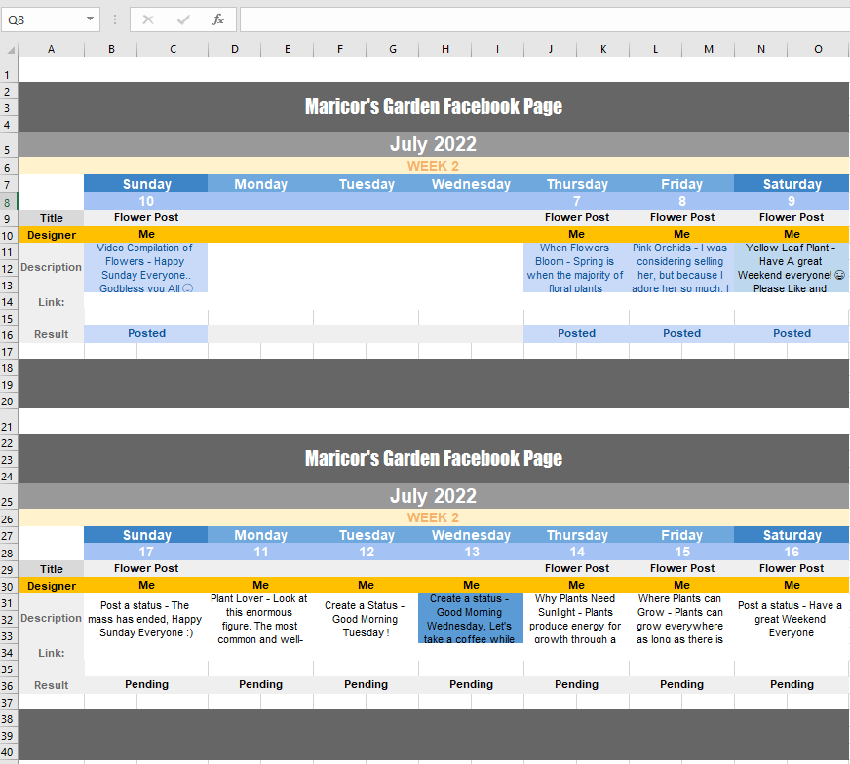The image size is (850, 764).
Task: Click the lower July 2022 header cell
Action: pyautogui.click(x=434, y=496)
